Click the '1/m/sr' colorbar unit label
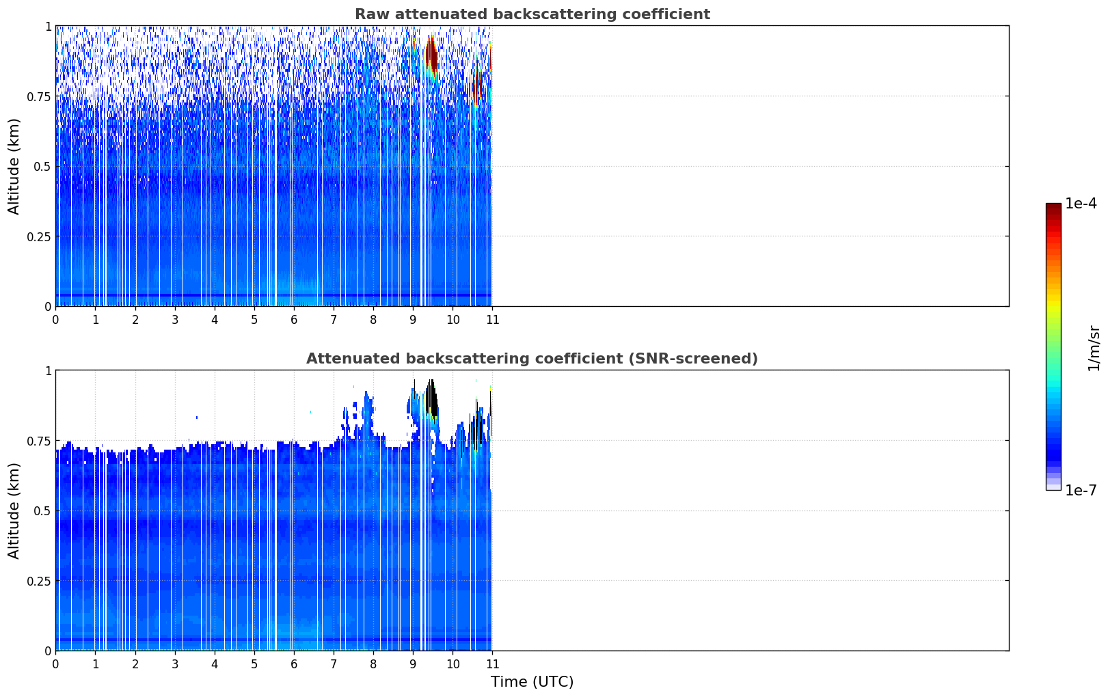The width and height of the screenshot is (1108, 697). (x=1094, y=348)
